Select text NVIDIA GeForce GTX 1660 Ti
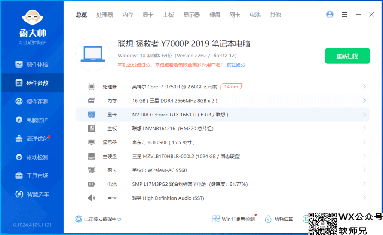The width and height of the screenshot is (383, 235). [164, 115]
